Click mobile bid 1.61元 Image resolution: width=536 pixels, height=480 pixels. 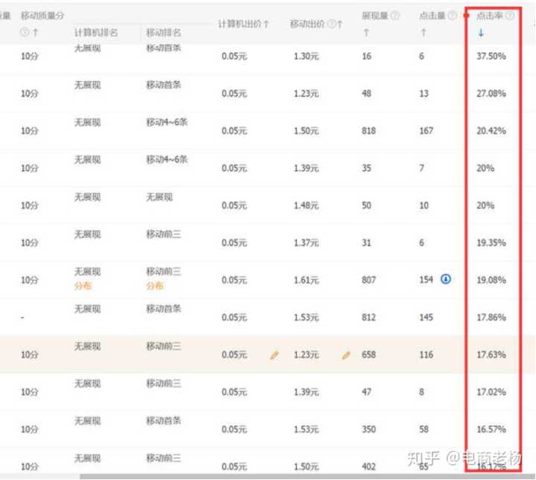pos(306,280)
